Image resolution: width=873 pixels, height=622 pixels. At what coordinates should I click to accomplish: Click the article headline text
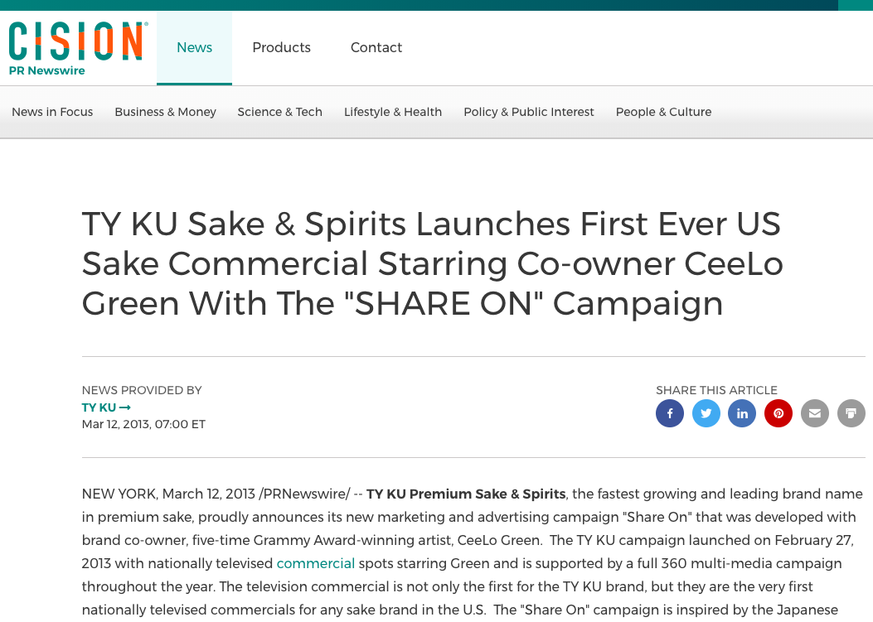tap(432, 264)
